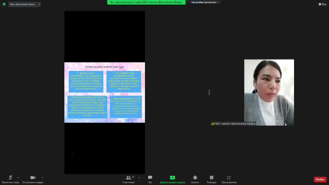Click the participant video thumbnail
The width and height of the screenshot is (329, 185).
tap(269, 92)
